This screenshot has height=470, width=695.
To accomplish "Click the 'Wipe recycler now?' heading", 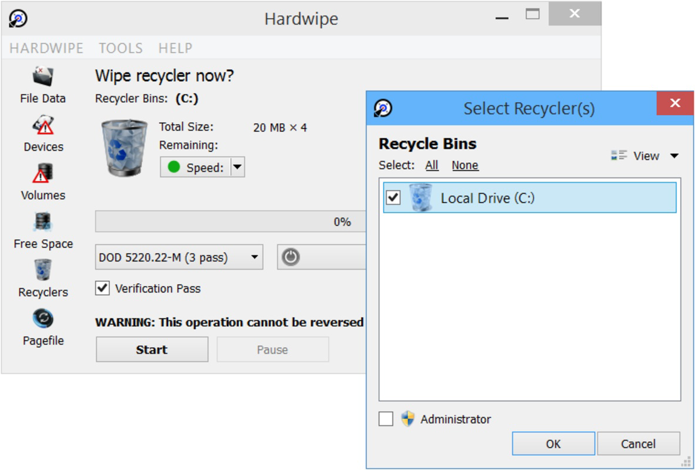I will (164, 76).
